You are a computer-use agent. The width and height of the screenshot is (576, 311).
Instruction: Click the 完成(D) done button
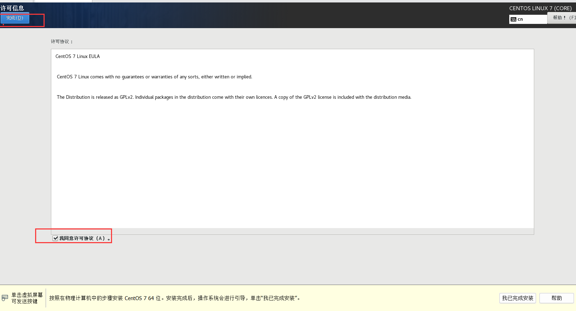[15, 18]
